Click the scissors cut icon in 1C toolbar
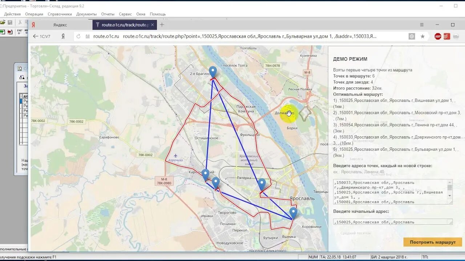 point(20,22)
